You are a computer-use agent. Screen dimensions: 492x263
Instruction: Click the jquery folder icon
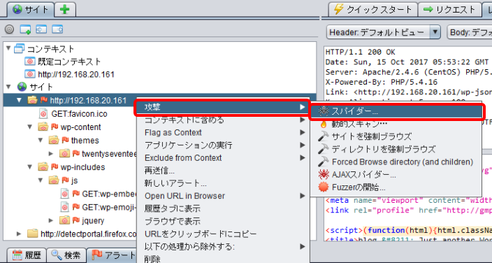pyautogui.click(x=64, y=220)
